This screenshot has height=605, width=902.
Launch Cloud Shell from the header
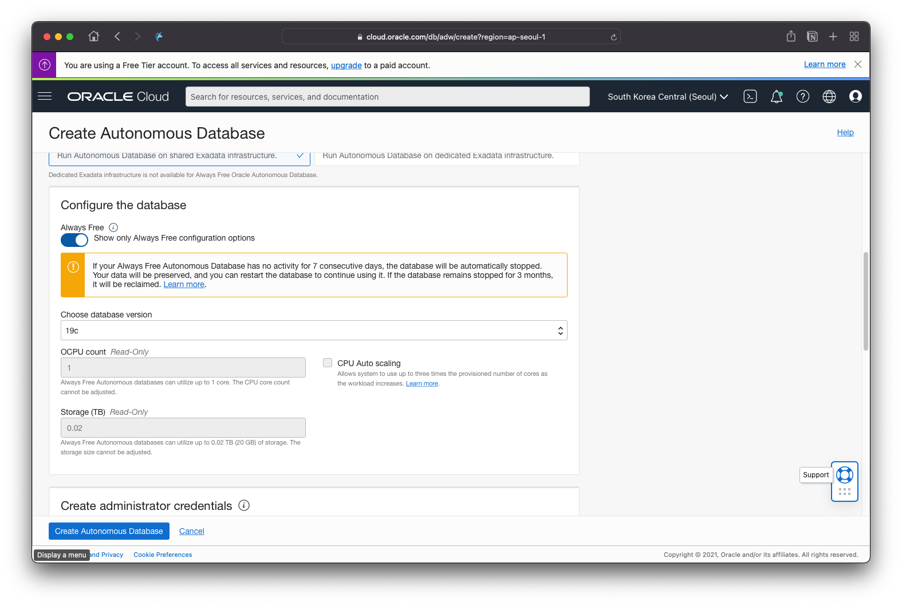click(x=750, y=96)
